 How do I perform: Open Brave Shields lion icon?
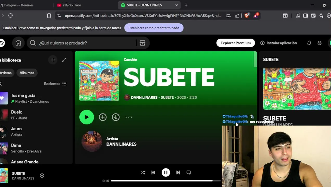coord(247,16)
